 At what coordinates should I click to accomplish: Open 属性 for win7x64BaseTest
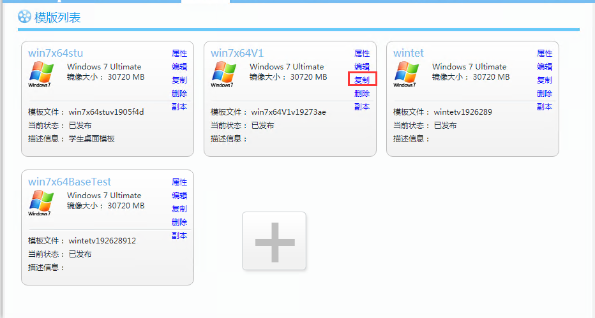click(x=179, y=182)
